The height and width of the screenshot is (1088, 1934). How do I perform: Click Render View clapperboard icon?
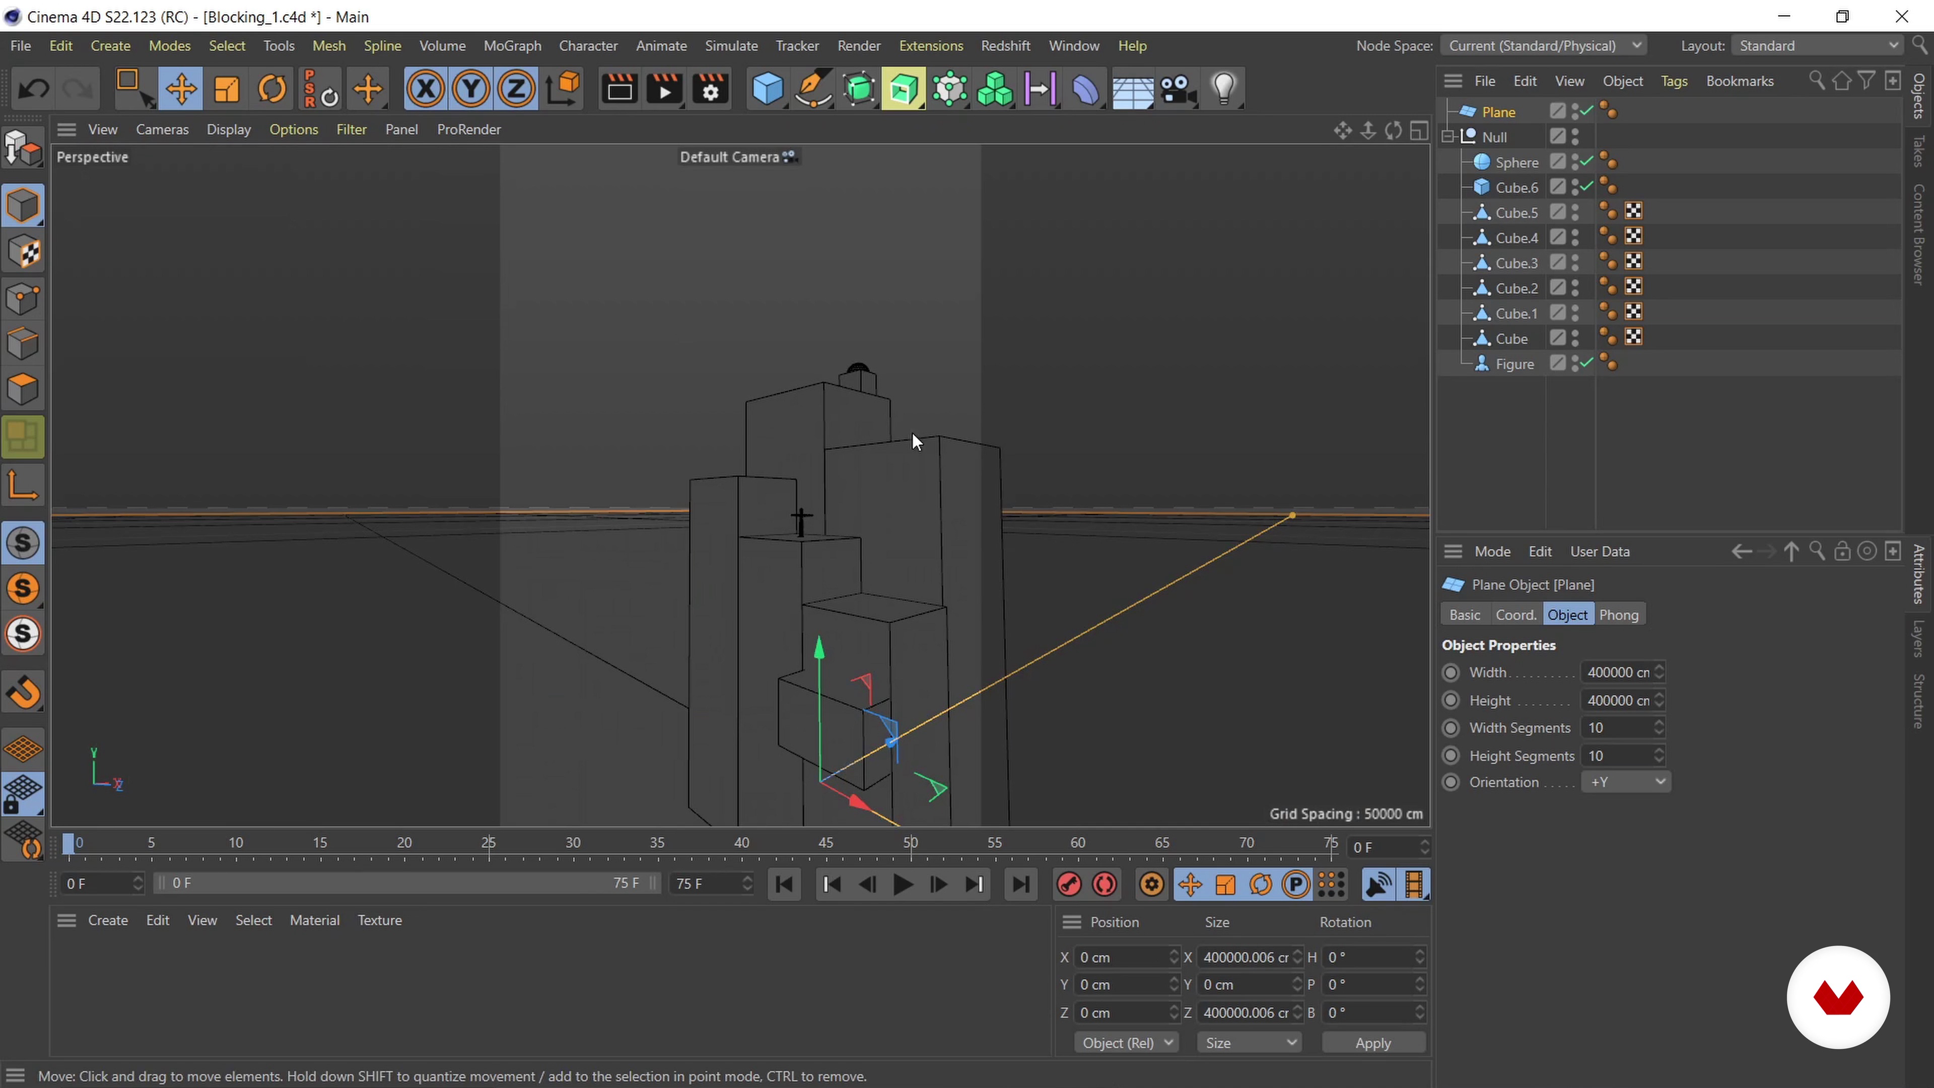click(619, 89)
